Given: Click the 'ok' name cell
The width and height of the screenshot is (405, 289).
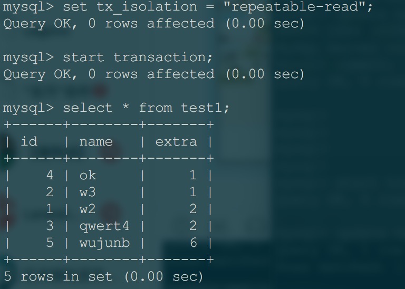Looking at the screenshot, I should click(x=88, y=176).
